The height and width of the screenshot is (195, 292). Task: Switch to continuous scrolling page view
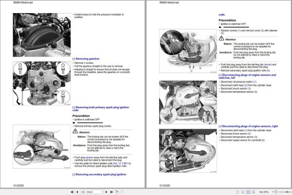pyautogui.click(x=243, y=192)
